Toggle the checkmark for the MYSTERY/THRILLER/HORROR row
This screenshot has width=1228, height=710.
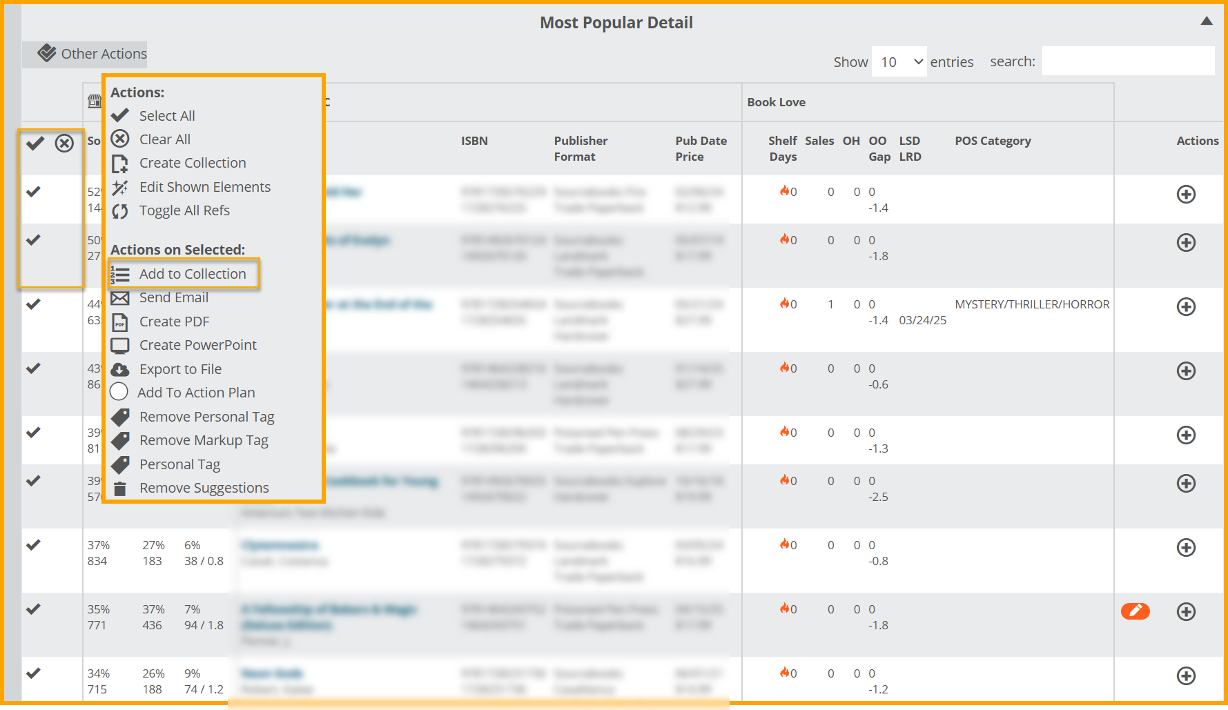(x=33, y=304)
